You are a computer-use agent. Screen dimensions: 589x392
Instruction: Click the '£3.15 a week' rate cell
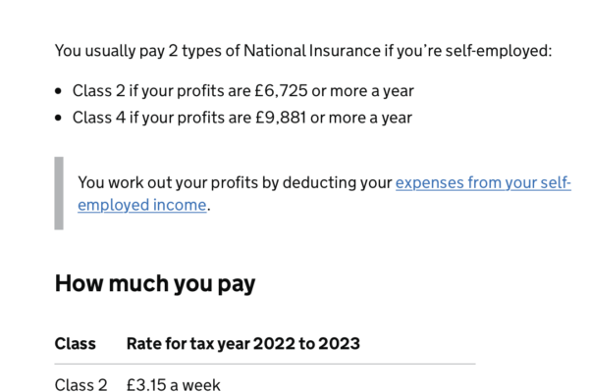tap(174, 385)
